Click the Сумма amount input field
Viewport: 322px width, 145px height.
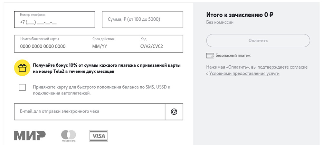pos(142,19)
